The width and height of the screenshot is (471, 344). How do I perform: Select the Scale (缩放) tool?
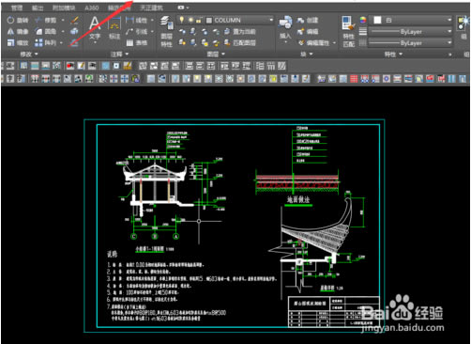point(18,42)
